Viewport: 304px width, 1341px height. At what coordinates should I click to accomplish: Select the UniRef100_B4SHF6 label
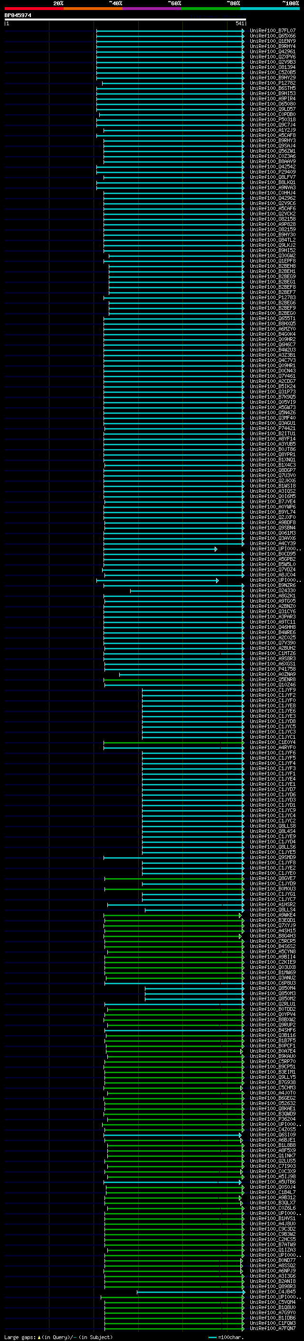pyautogui.click(x=272, y=1030)
